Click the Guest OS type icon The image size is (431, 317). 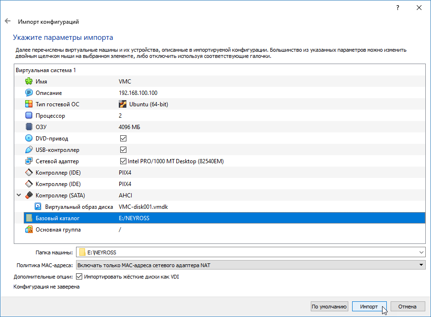29,104
